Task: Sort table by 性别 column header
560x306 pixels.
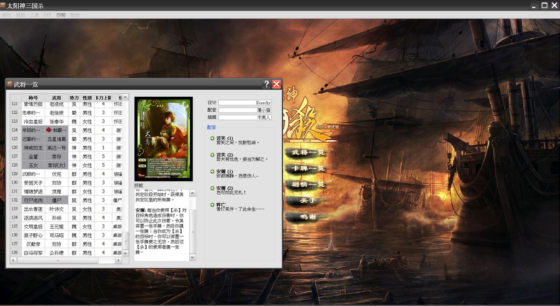Action: [x=87, y=98]
